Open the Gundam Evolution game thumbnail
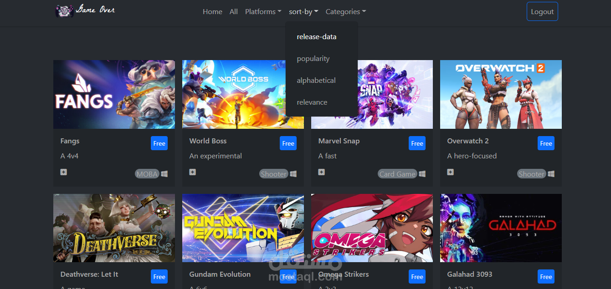The width and height of the screenshot is (611, 289). [x=243, y=228]
